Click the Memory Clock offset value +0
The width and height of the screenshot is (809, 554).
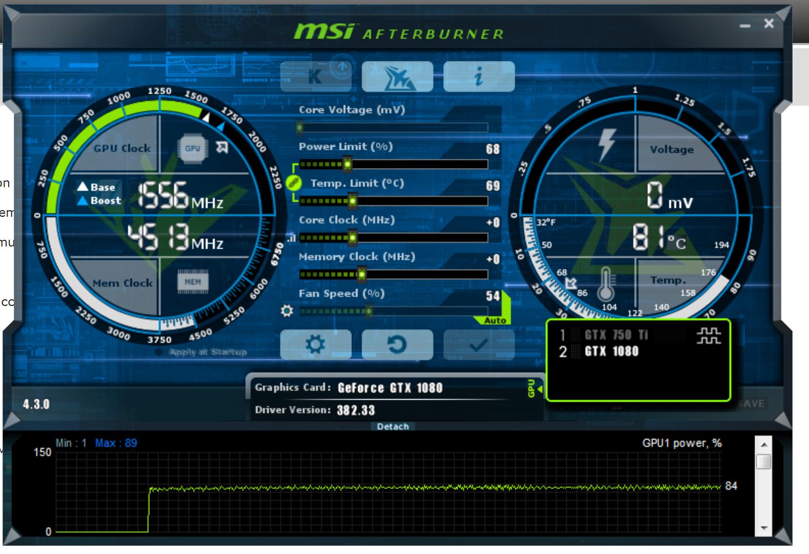point(493,259)
